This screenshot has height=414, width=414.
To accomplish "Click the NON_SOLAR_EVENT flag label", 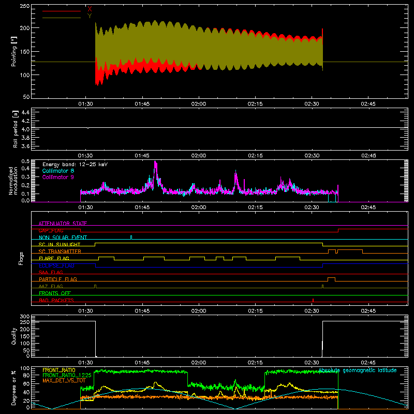I will [63, 238].
